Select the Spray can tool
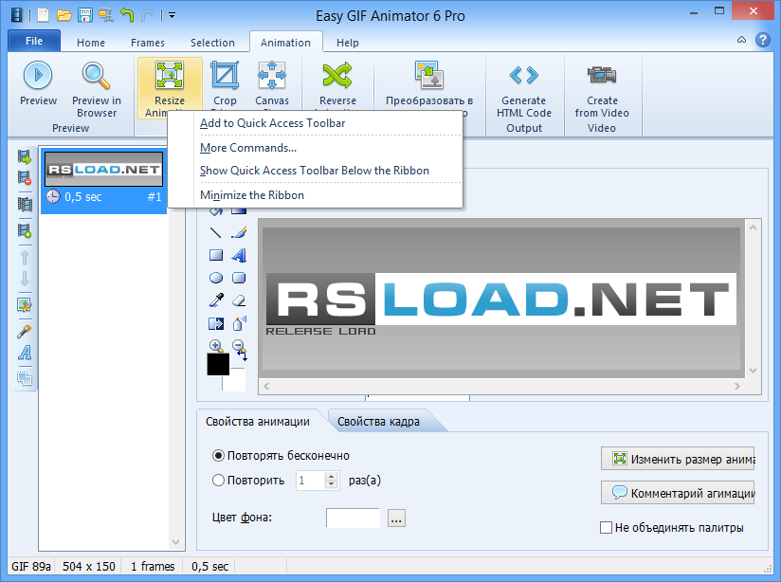This screenshot has height=582, width=781. point(239,323)
